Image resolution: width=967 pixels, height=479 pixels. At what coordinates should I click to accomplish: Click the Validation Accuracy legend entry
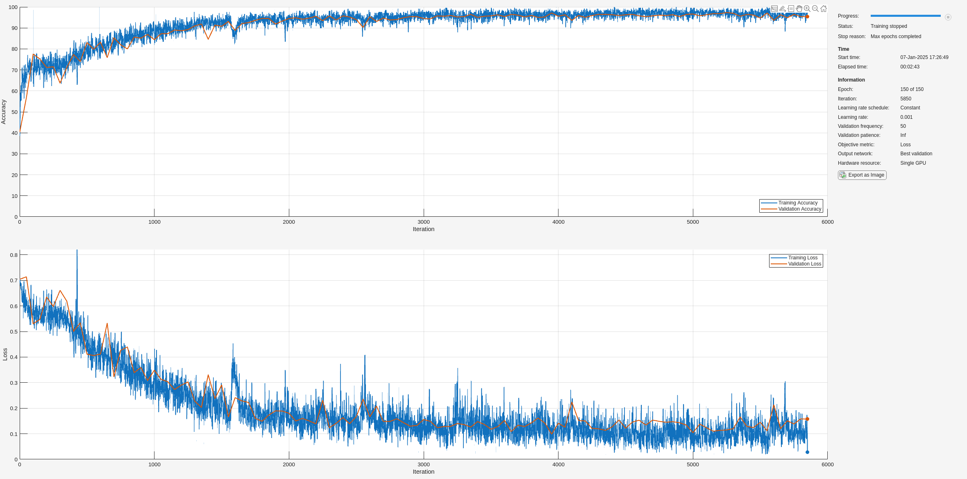tap(799, 209)
